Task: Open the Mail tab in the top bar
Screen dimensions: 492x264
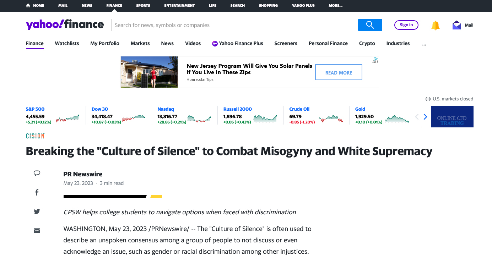Action: coord(63,5)
